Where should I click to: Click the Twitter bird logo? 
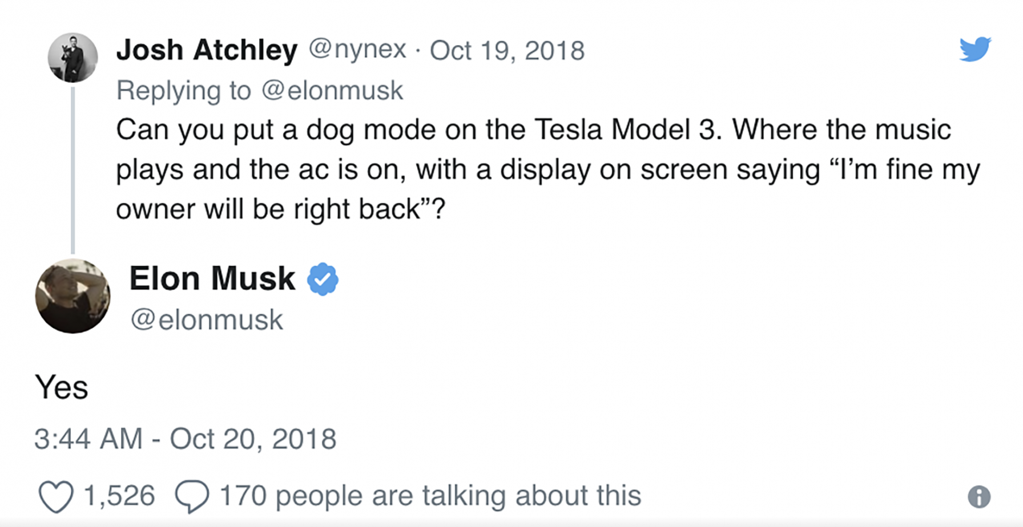(x=975, y=49)
